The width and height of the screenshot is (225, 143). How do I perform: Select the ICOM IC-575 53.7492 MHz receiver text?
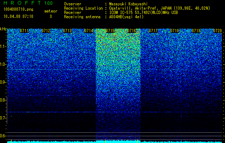pos(143,13)
